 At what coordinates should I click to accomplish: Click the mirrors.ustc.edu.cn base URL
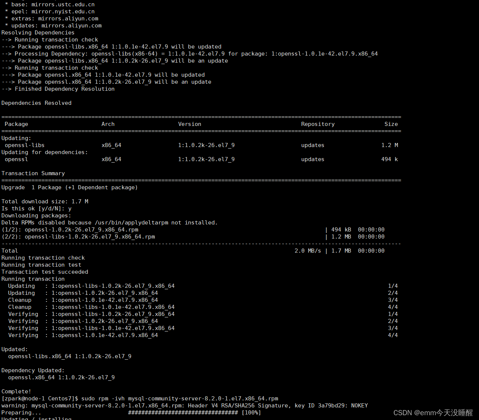pyautogui.click(x=63, y=4)
